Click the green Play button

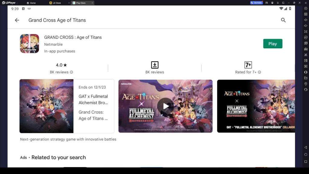point(273,43)
